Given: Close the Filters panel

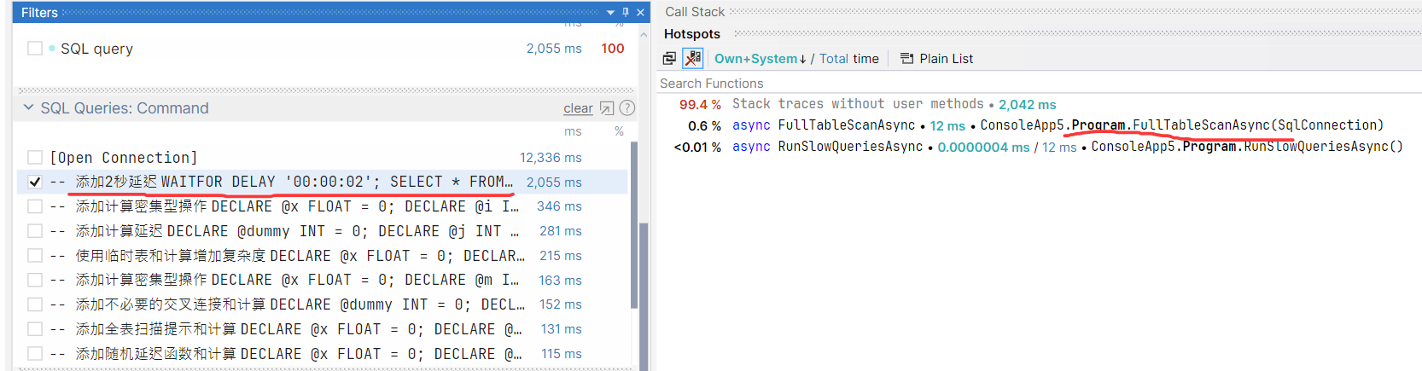Looking at the screenshot, I should tap(640, 12).
